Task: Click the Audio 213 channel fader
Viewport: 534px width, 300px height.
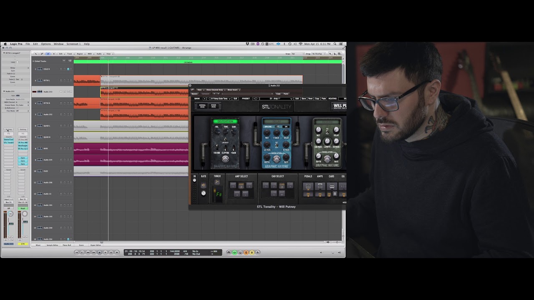Action: pyautogui.click(x=11, y=224)
